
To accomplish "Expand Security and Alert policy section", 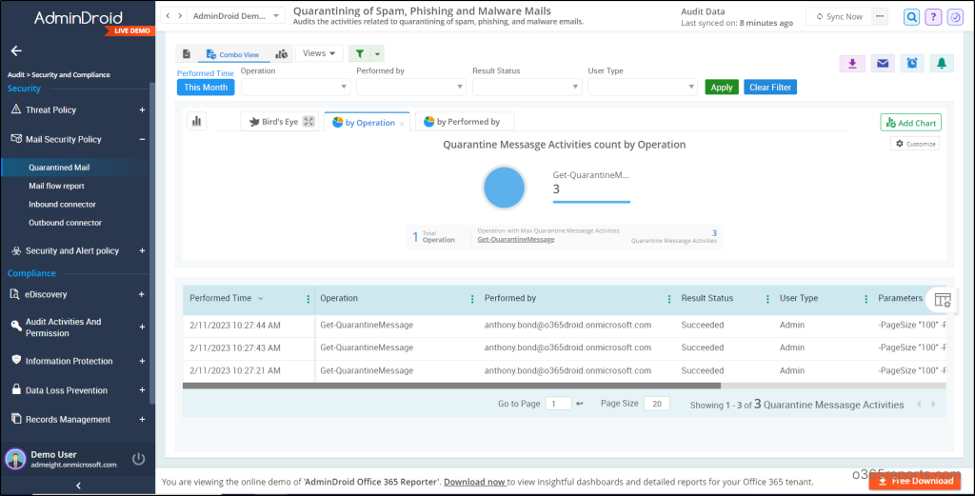I will point(142,250).
